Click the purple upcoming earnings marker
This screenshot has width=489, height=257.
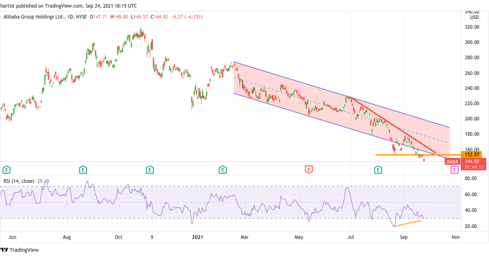click(x=454, y=169)
